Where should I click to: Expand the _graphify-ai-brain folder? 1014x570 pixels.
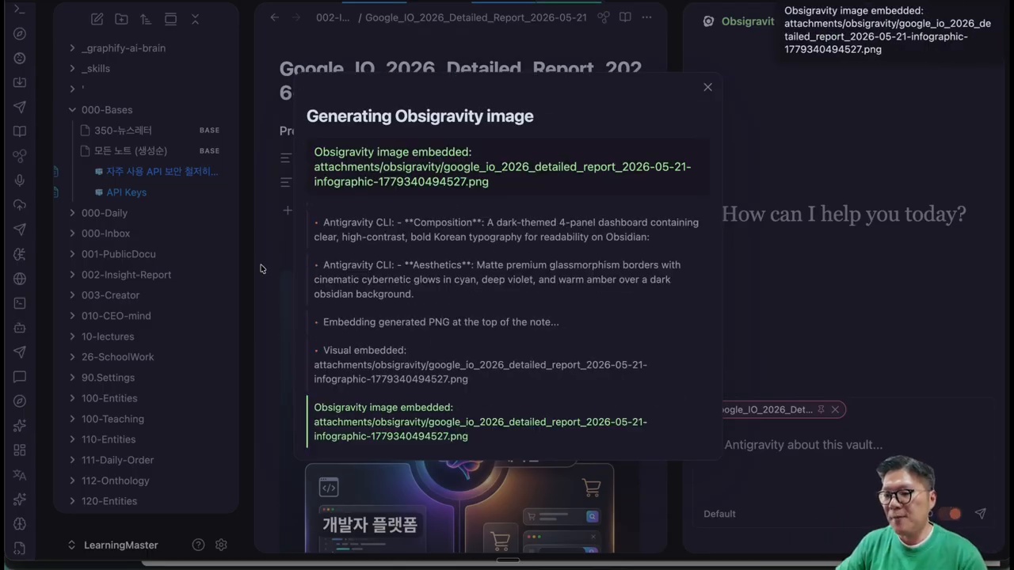tap(72, 48)
